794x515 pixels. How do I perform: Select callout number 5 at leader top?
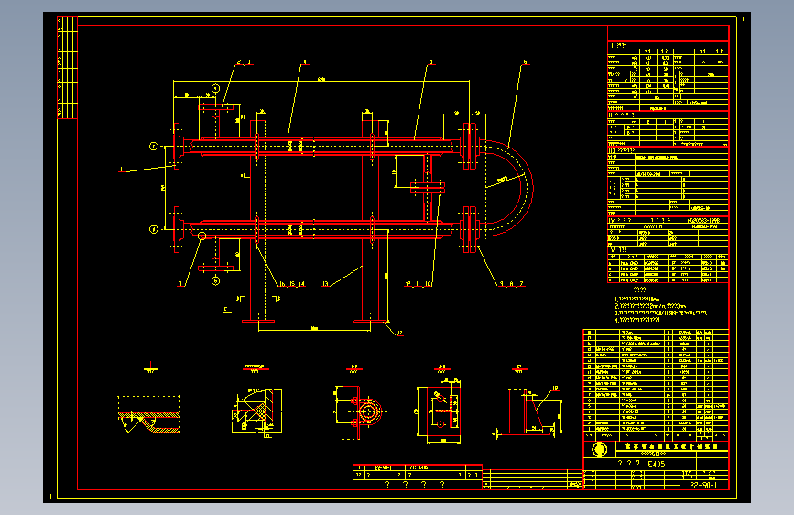[x=431, y=62]
